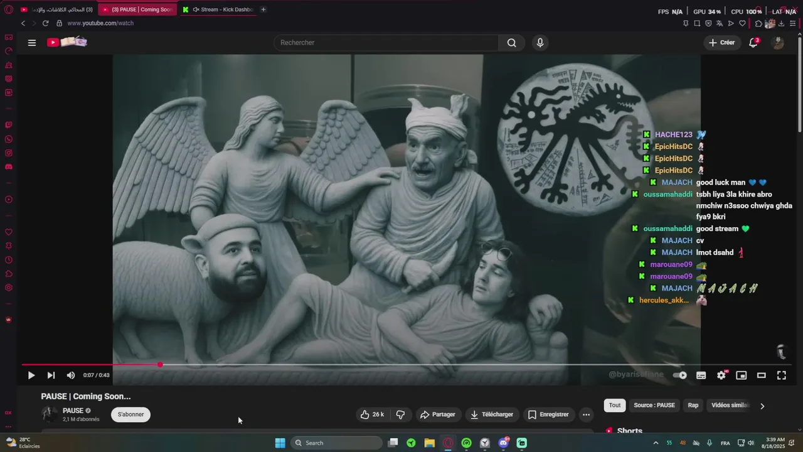Open the YouTube hamburger guide menu

(32, 43)
